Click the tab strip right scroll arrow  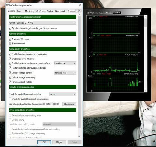pyautogui.click(x=80, y=11)
